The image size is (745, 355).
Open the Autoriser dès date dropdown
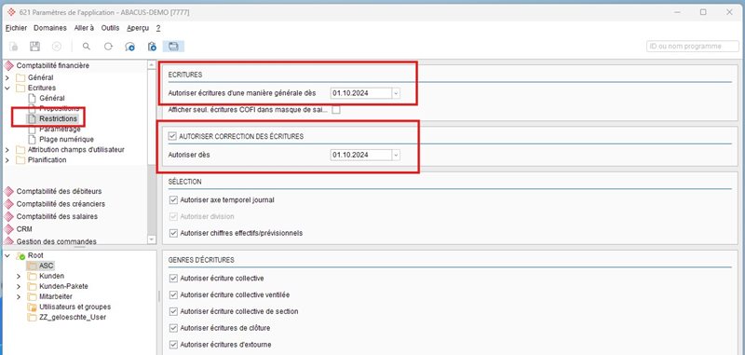coord(396,155)
